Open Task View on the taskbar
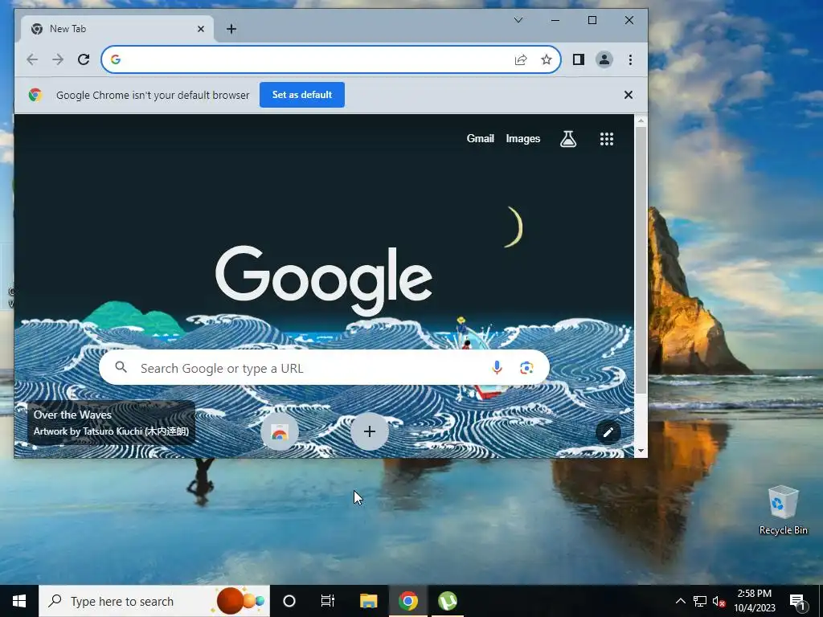The height and width of the screenshot is (617, 823). click(328, 601)
